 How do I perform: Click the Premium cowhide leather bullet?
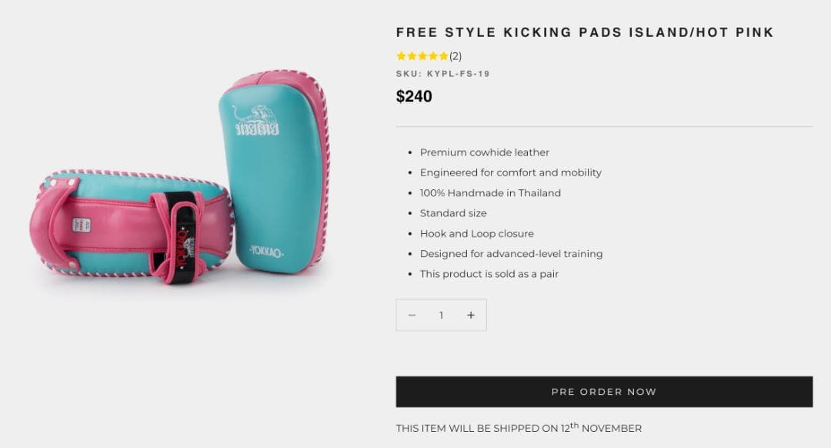point(485,152)
